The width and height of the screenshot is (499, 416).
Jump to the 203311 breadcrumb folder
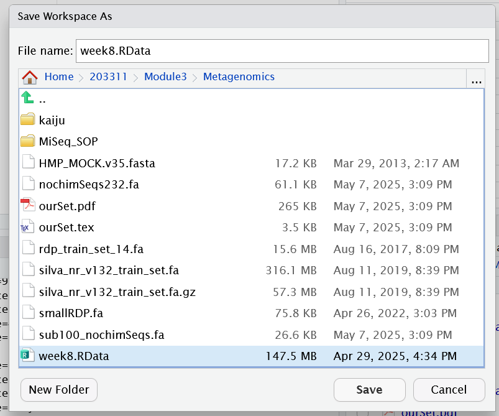108,76
